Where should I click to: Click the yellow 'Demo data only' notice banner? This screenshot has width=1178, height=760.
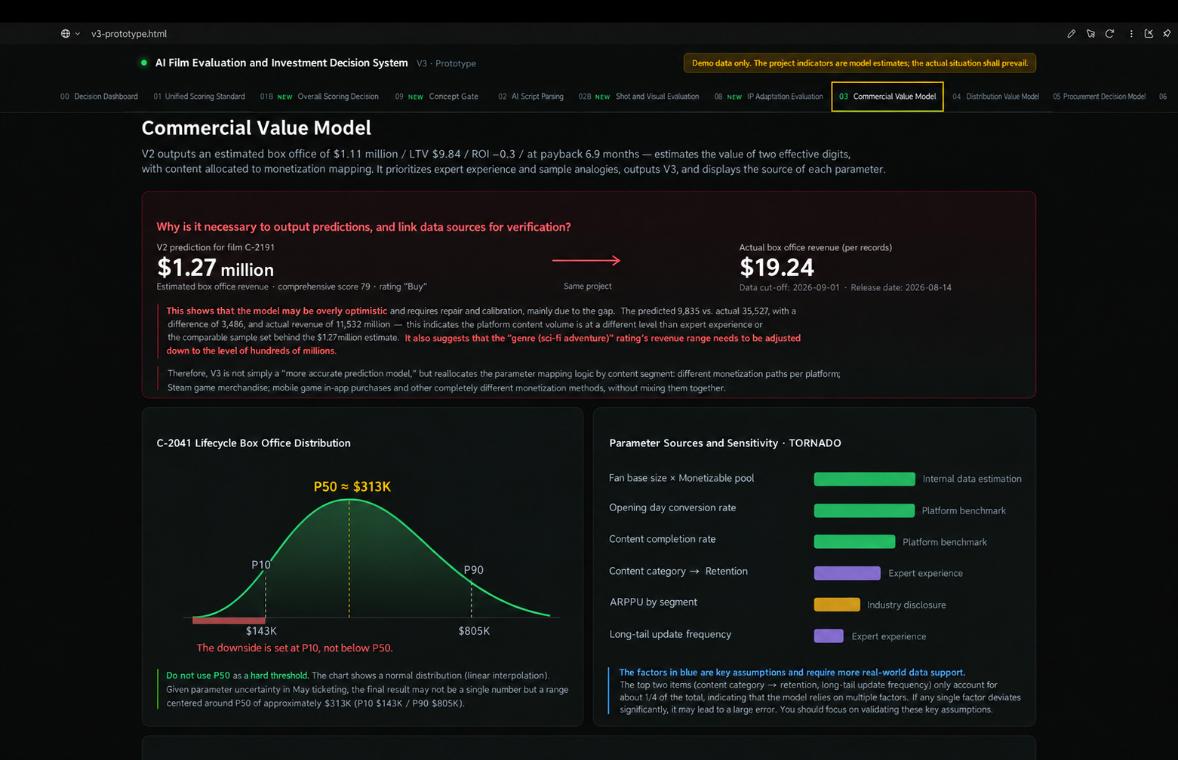tap(860, 63)
